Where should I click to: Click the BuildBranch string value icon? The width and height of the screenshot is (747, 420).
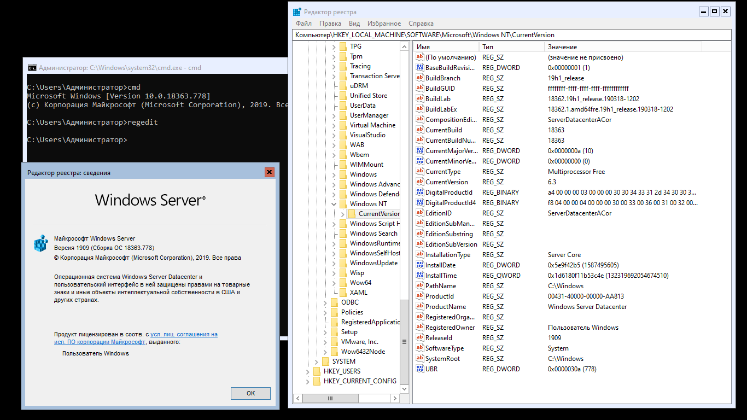click(420, 78)
